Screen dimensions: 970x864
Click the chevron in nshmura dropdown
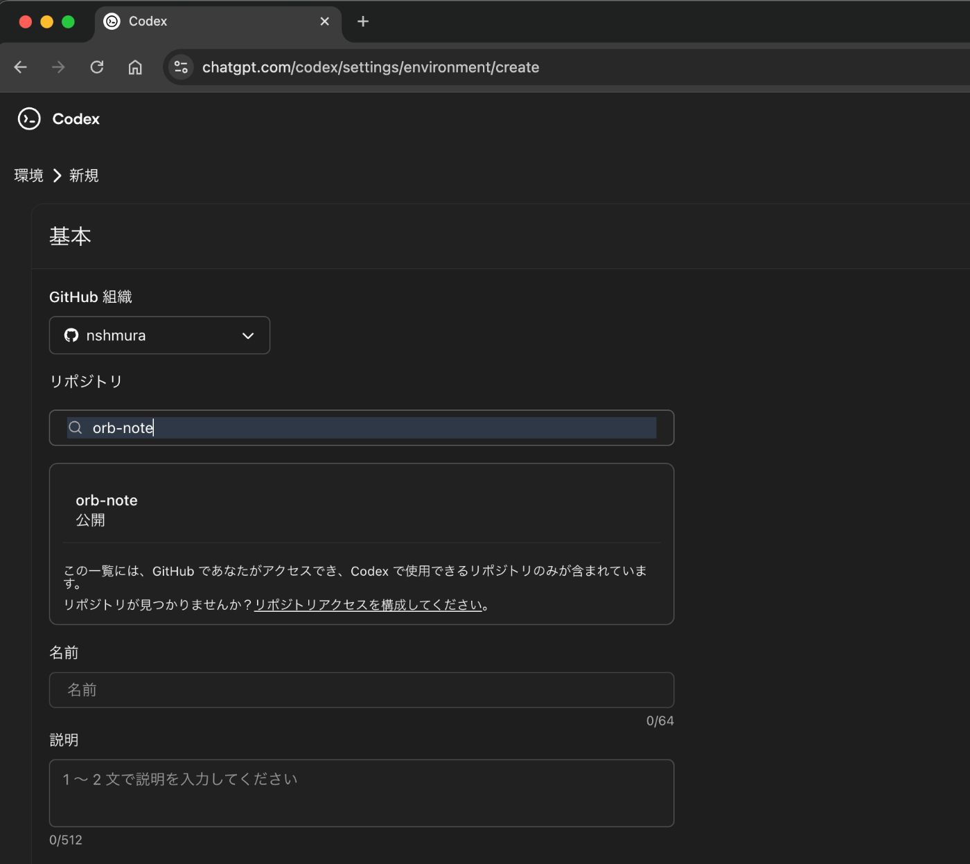click(x=248, y=335)
